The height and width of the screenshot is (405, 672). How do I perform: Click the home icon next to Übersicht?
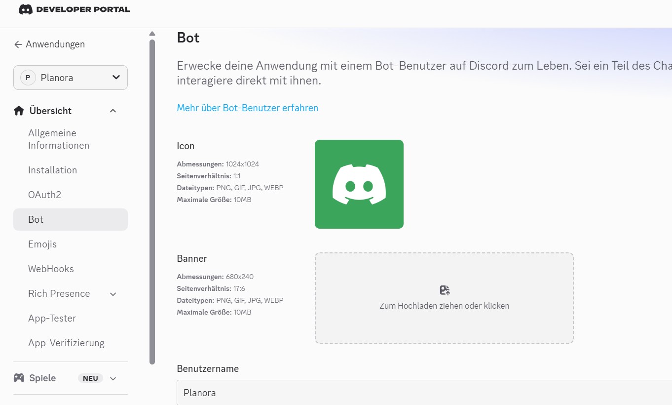point(19,111)
